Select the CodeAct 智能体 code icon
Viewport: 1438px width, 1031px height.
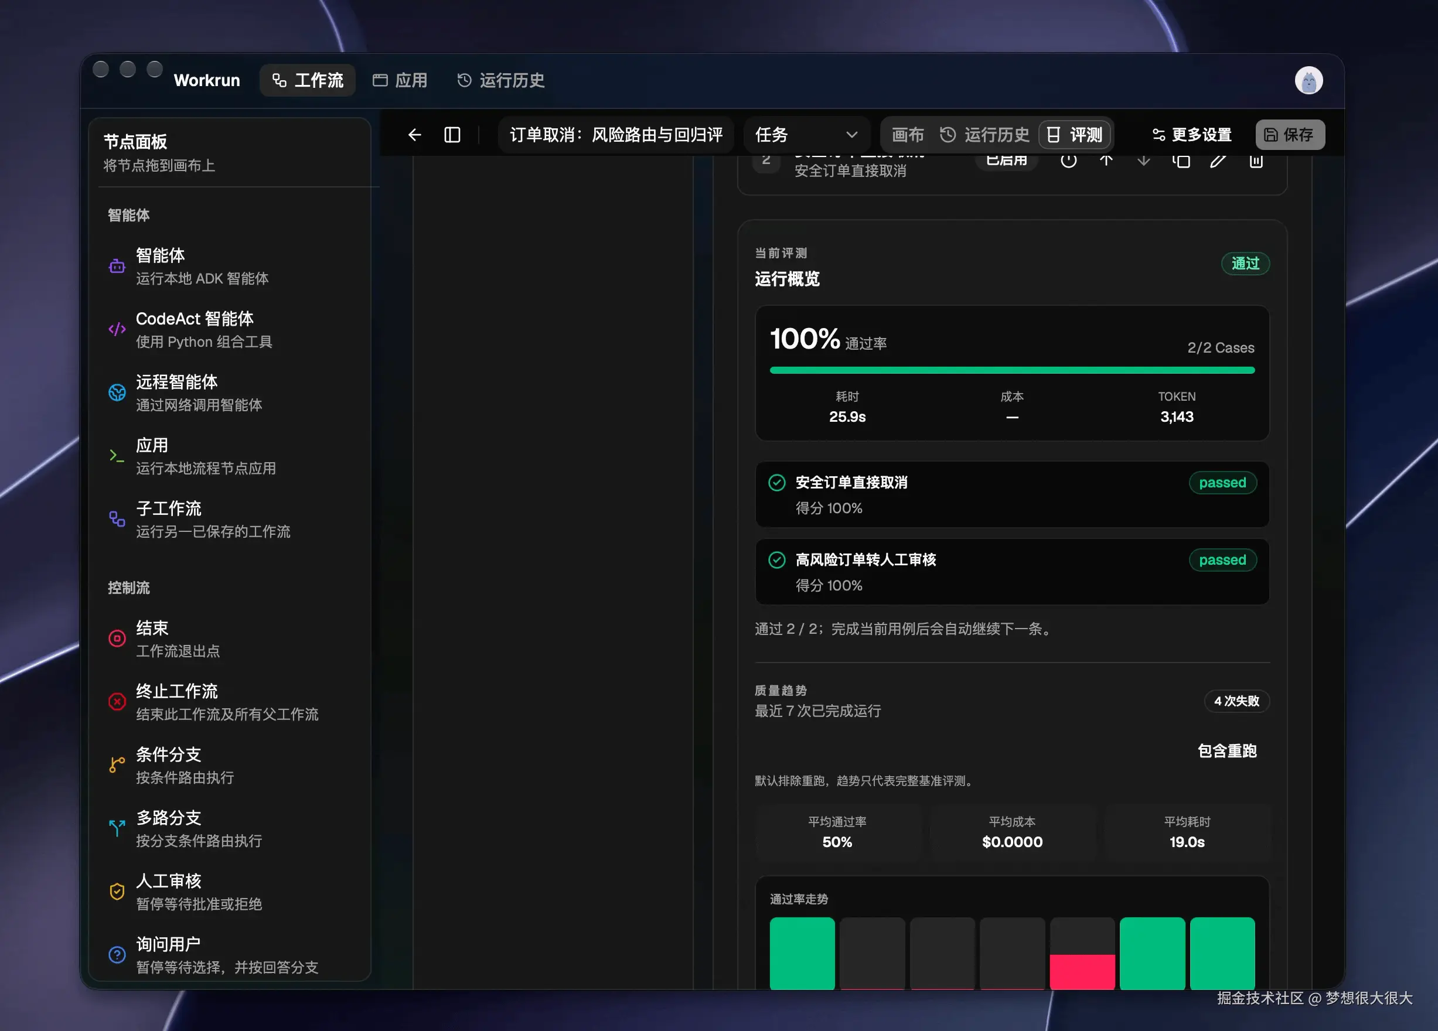coord(117,330)
